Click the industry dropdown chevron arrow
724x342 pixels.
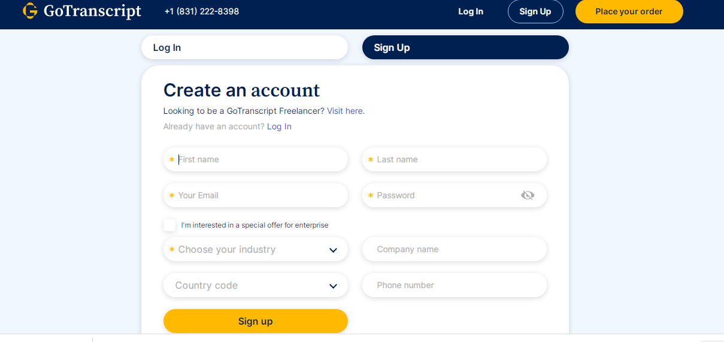(334, 250)
